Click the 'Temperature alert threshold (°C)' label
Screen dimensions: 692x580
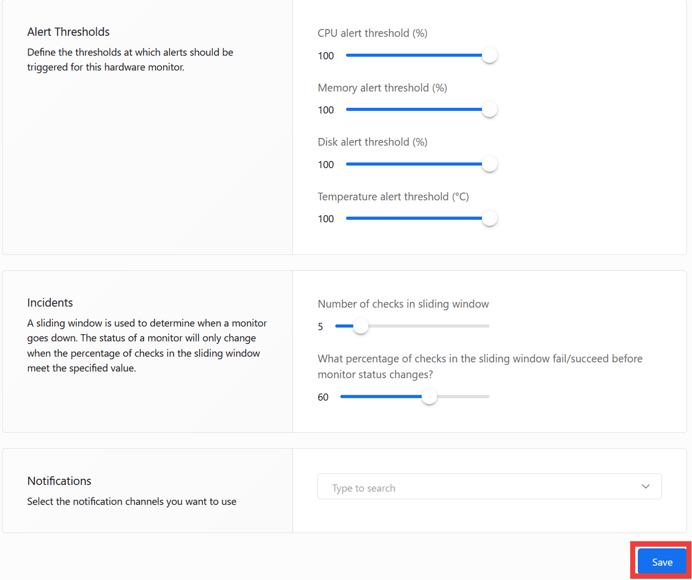[x=393, y=197]
